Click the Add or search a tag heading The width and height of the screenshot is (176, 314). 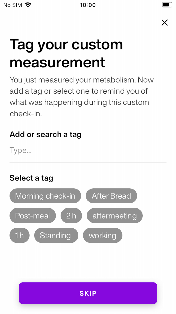tap(45, 134)
